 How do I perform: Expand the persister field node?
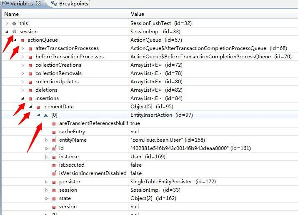tap(46, 182)
